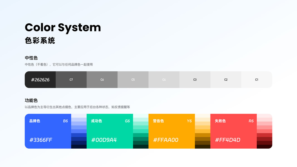Select the C2 neutral swatch
Screen dimensions: 297x167
pos(226,80)
